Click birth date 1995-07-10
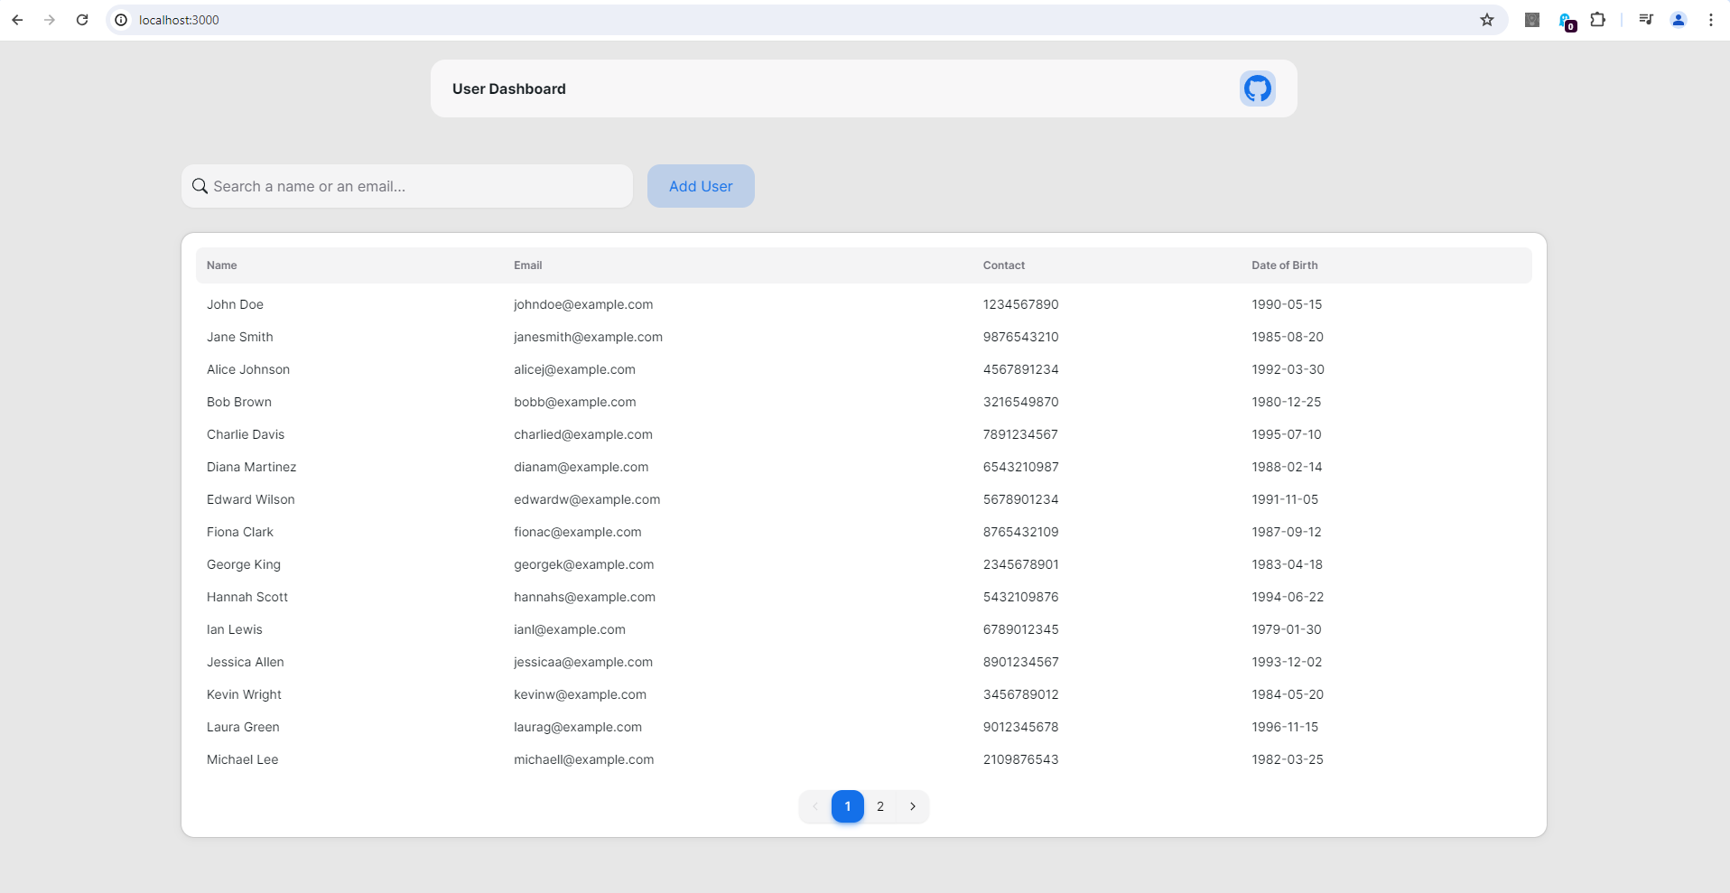Screen dimensions: 1730x893 [1287, 434]
